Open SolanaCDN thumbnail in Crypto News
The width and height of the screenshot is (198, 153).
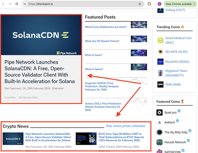tap(13, 139)
